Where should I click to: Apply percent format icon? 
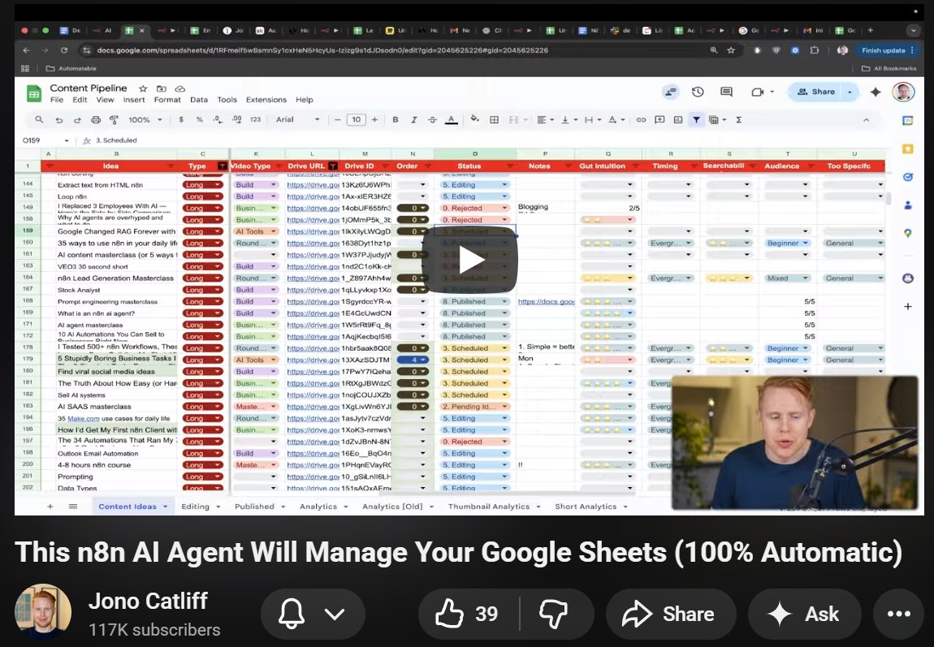pos(200,119)
